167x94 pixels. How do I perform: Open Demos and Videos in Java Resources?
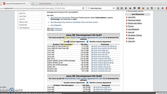point(135,23)
